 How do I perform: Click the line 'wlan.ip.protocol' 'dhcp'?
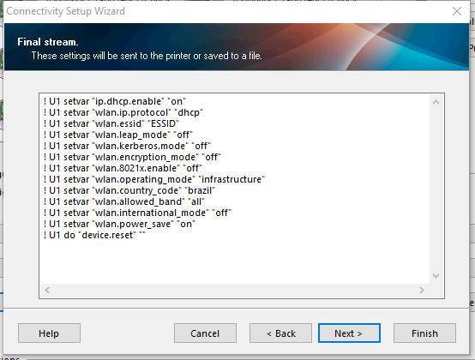pos(123,112)
